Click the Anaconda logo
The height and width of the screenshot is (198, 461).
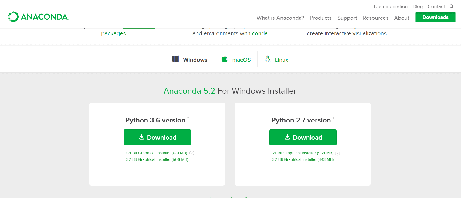click(39, 17)
